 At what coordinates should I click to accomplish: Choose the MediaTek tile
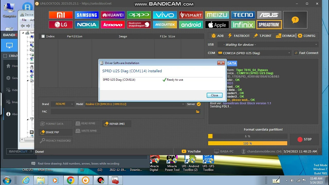(165, 25)
